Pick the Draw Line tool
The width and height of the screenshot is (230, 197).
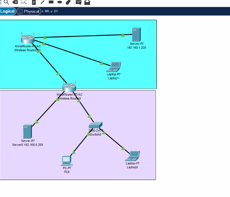click(42, 2)
